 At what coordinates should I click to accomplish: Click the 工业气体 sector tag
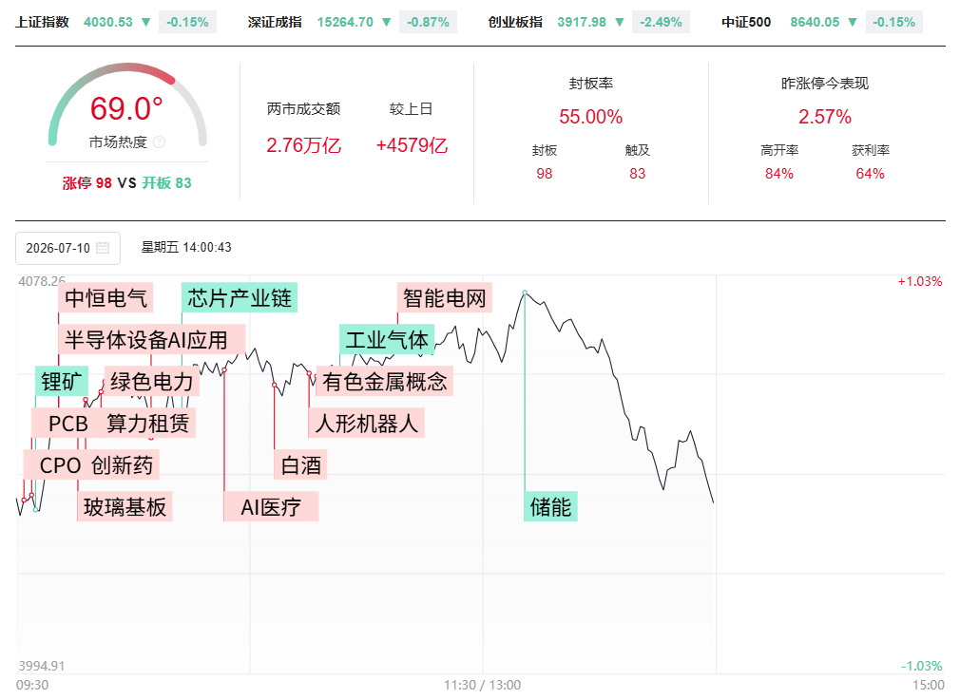point(387,339)
